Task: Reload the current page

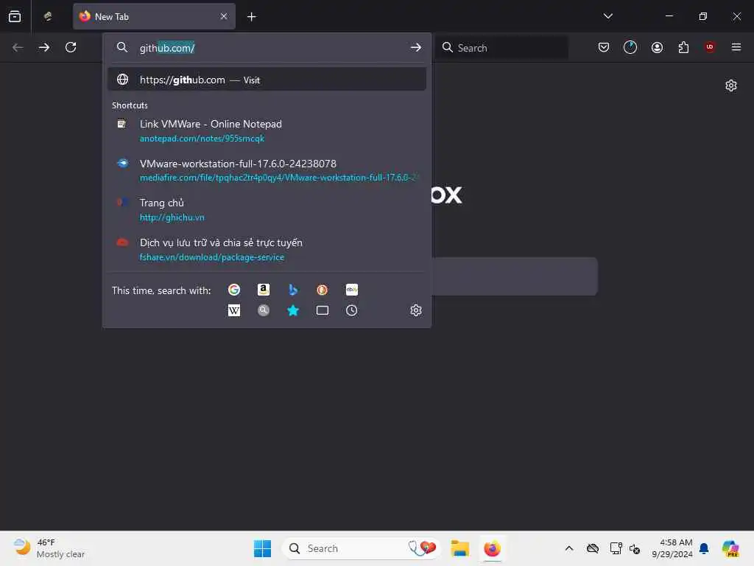Action: [x=71, y=47]
